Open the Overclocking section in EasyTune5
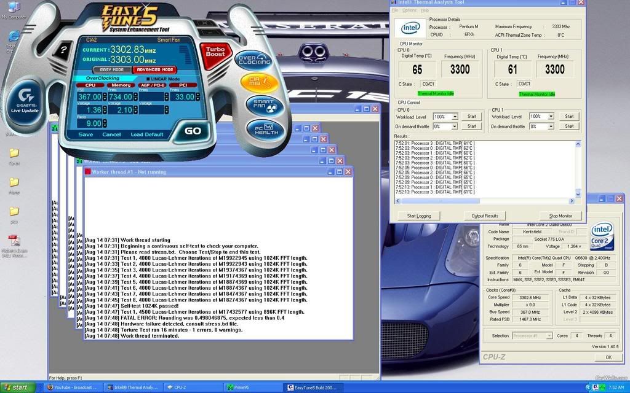 (x=254, y=60)
